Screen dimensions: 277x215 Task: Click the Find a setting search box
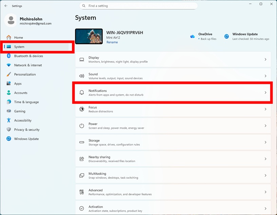click(138, 6)
